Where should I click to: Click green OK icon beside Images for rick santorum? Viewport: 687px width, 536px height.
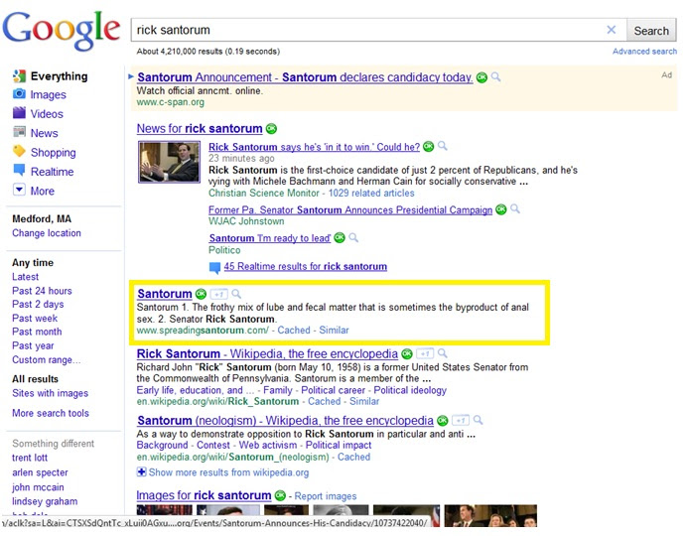pos(280,495)
